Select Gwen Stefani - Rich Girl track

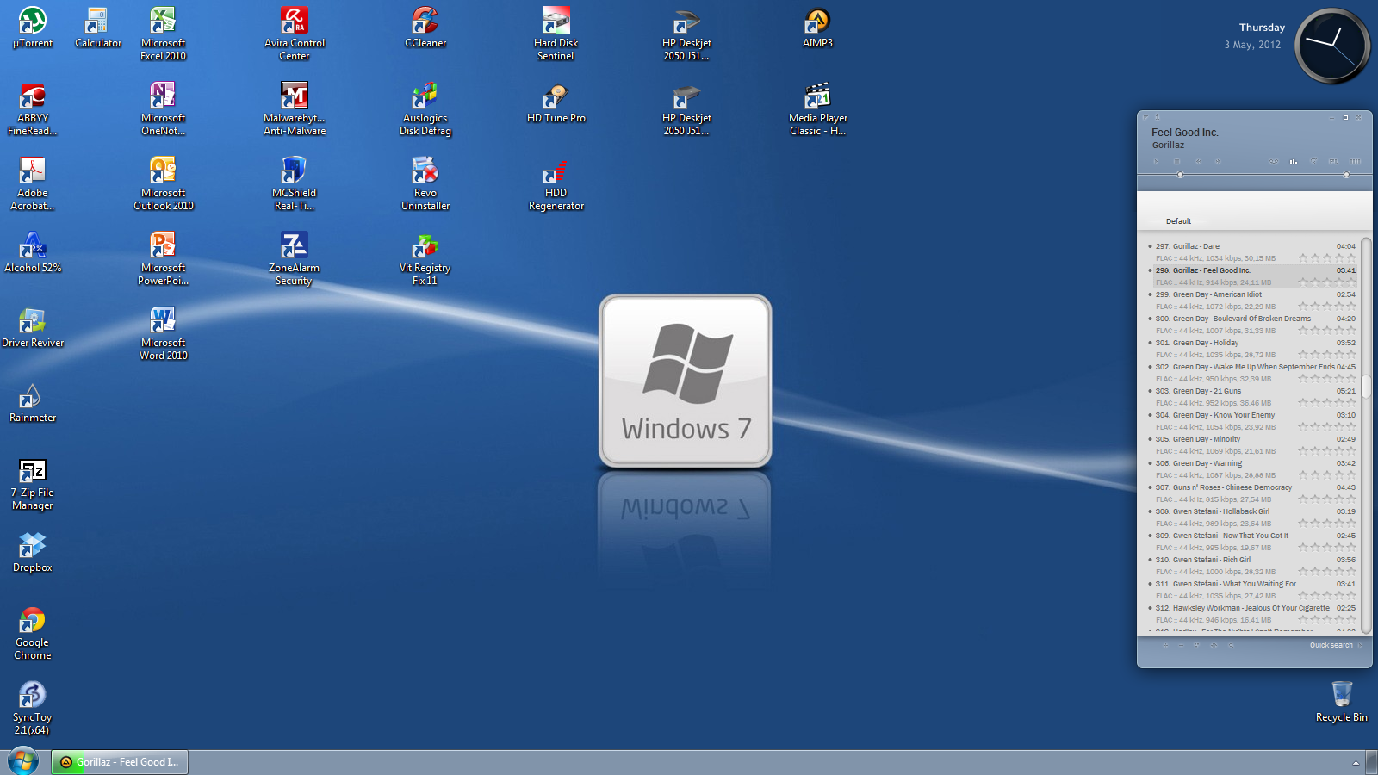click(1251, 565)
